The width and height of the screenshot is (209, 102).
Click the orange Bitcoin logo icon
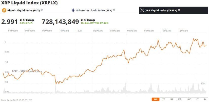click(4, 10)
